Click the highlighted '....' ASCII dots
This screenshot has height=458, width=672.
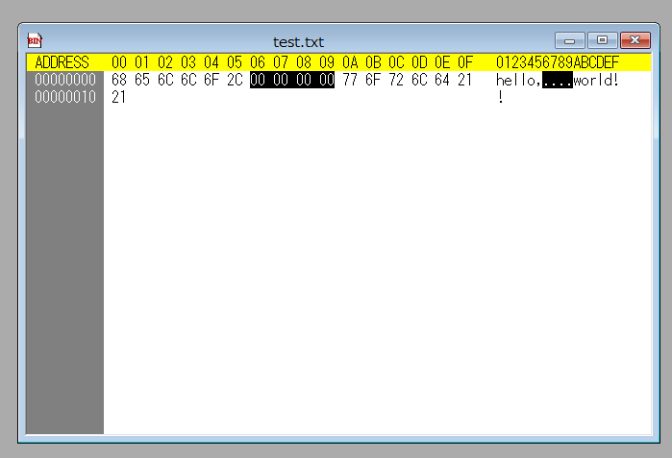click(558, 80)
